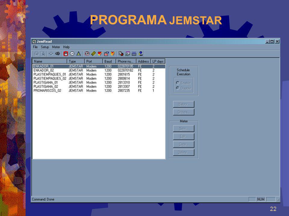This screenshot has height=216, width=289.
Task: Click the New meter button
Action: point(184,128)
